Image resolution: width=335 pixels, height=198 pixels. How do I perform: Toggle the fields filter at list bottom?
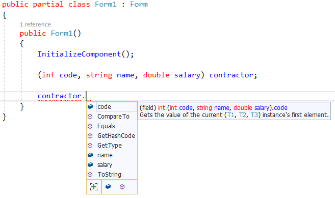coord(108,186)
